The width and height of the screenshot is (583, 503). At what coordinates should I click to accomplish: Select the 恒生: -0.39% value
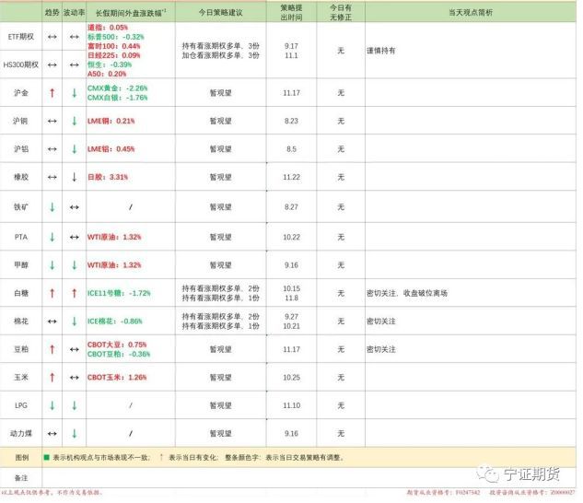pyautogui.click(x=110, y=64)
